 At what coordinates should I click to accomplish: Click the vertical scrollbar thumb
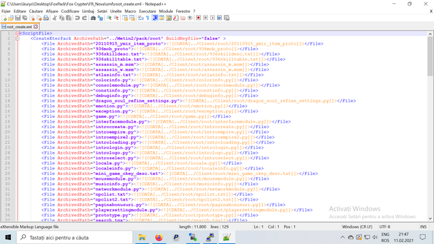(430, 56)
